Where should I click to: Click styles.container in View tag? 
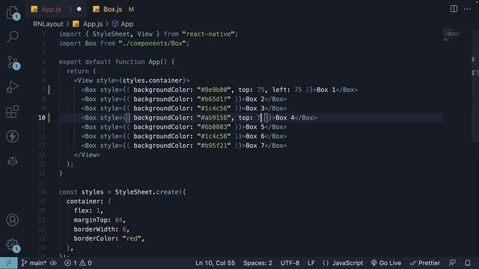coord(153,81)
